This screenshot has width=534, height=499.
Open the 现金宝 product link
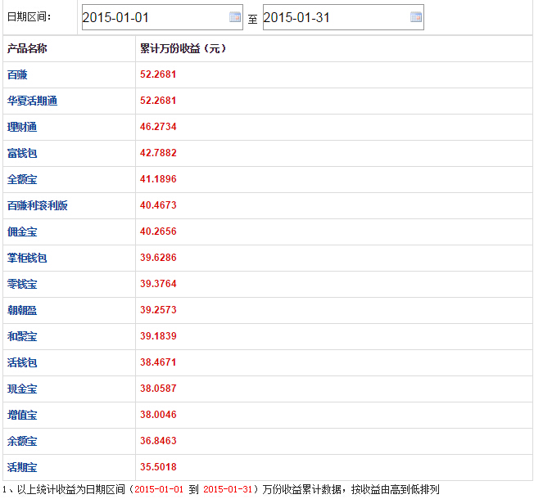(x=22, y=389)
